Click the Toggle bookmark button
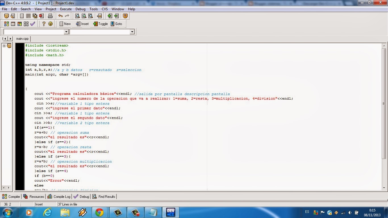Viewport: 388px width, 218px height. pyautogui.click(x=101, y=24)
